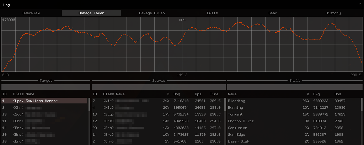Sort source list by Time column
The image size is (364, 145).
tap(214, 94)
